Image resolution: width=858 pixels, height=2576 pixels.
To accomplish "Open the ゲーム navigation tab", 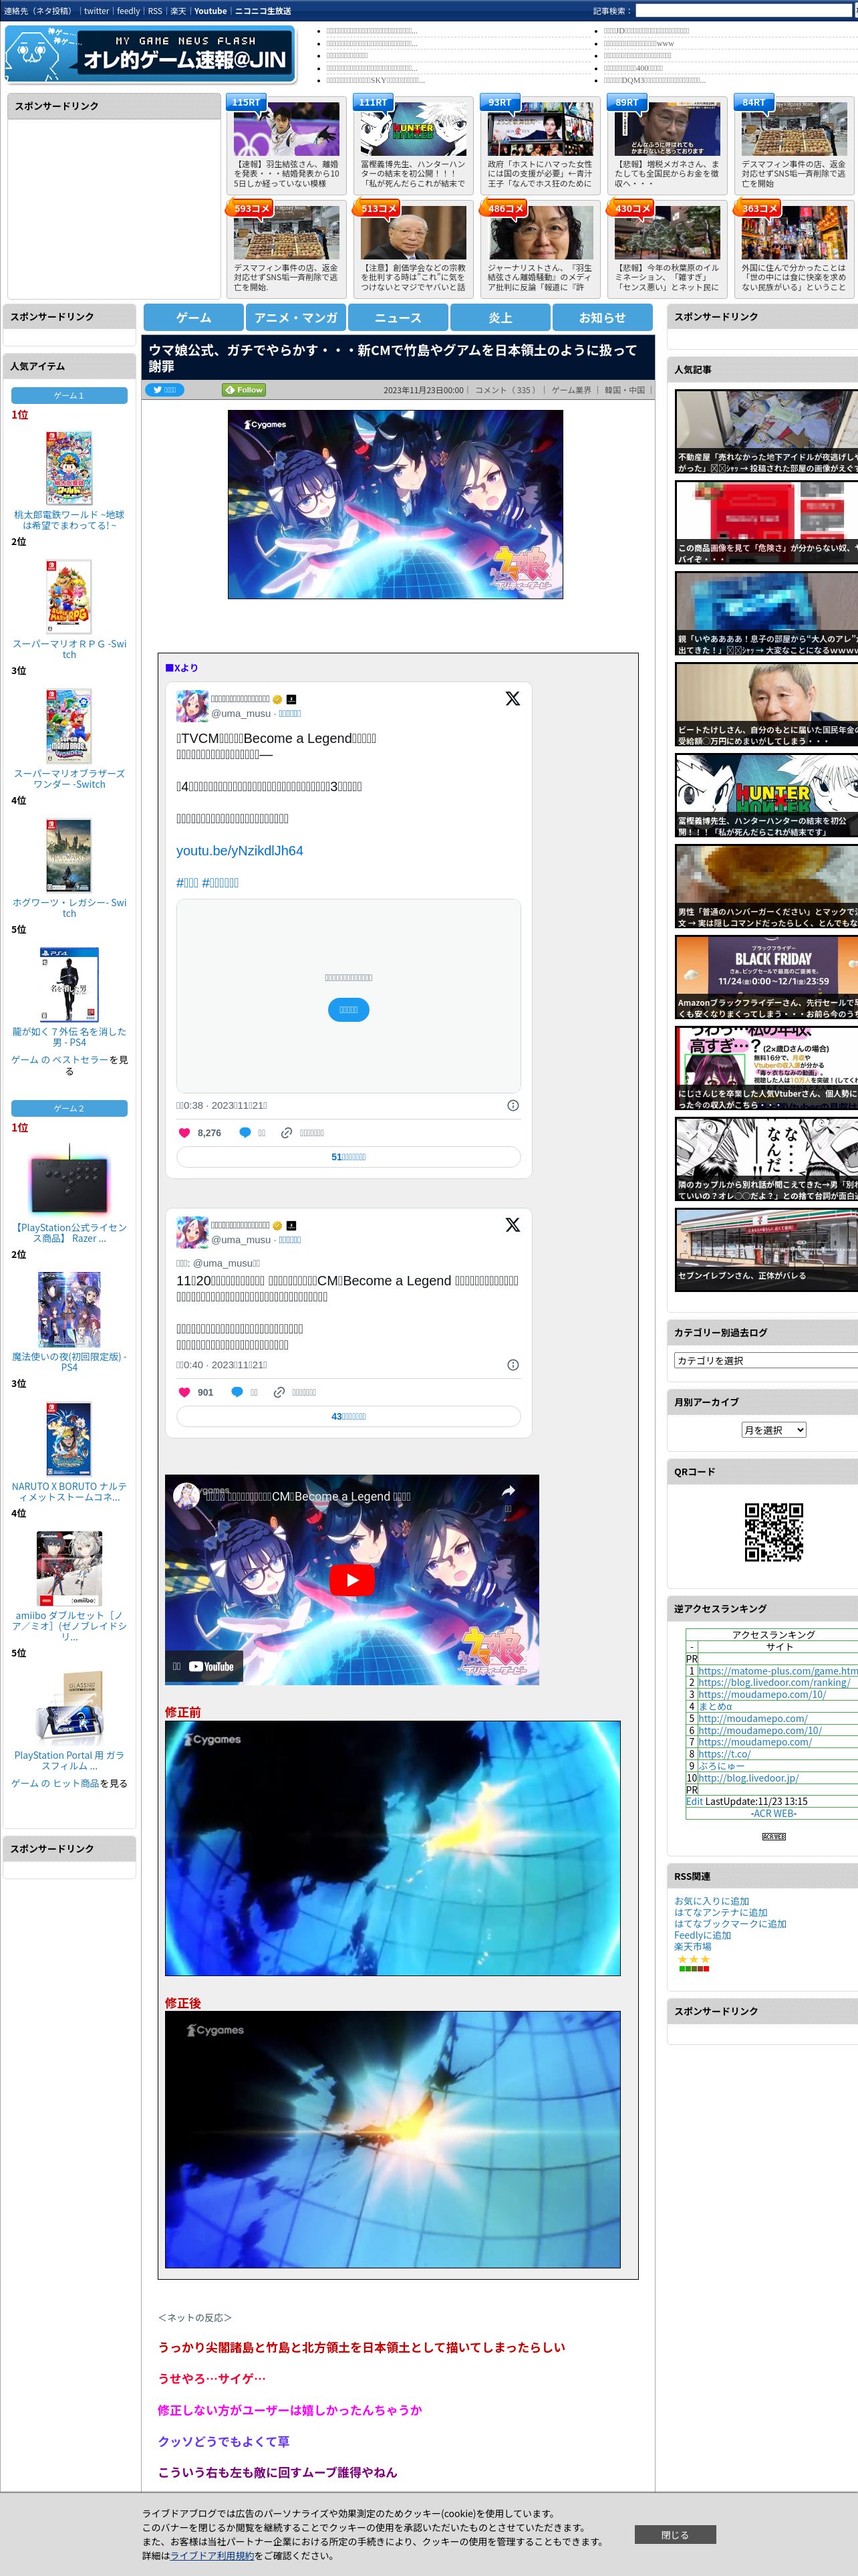I will 194,317.
